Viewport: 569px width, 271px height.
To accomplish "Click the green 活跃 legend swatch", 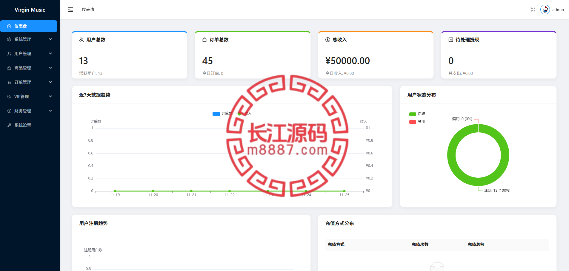I will tap(413, 114).
